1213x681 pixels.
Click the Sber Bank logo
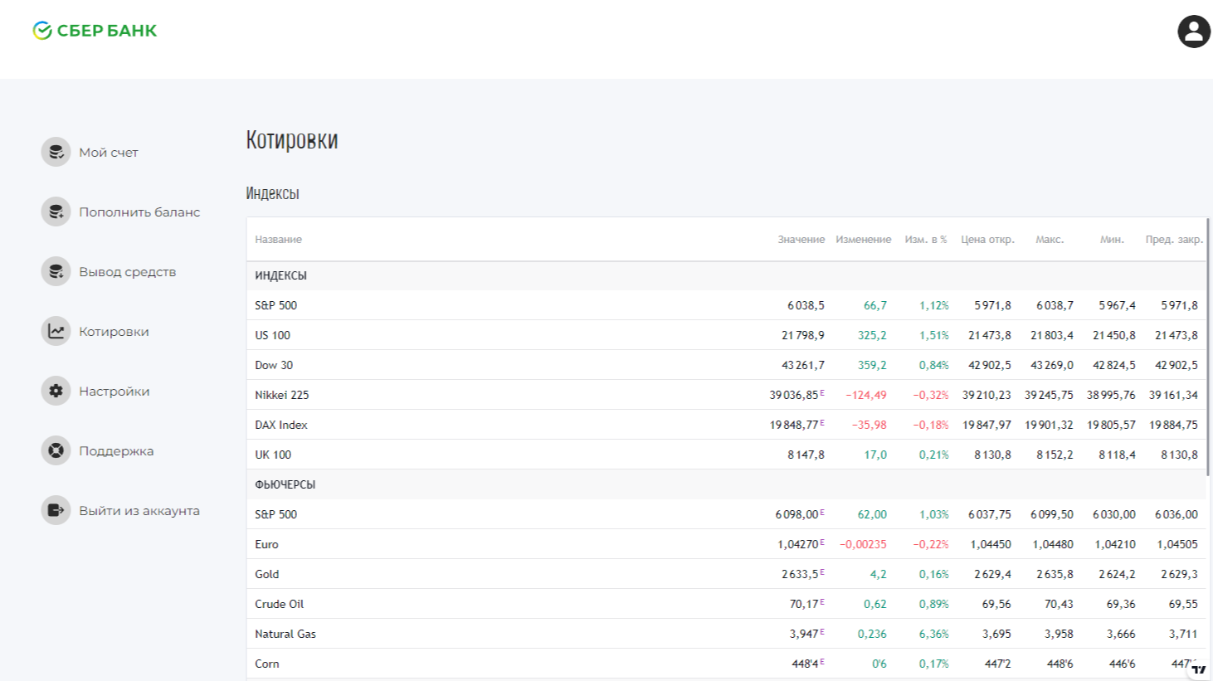(95, 31)
